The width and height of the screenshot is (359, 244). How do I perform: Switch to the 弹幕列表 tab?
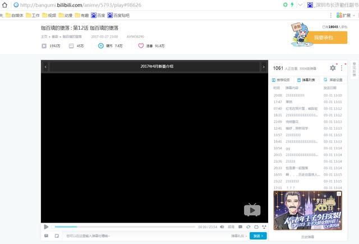[306, 80]
